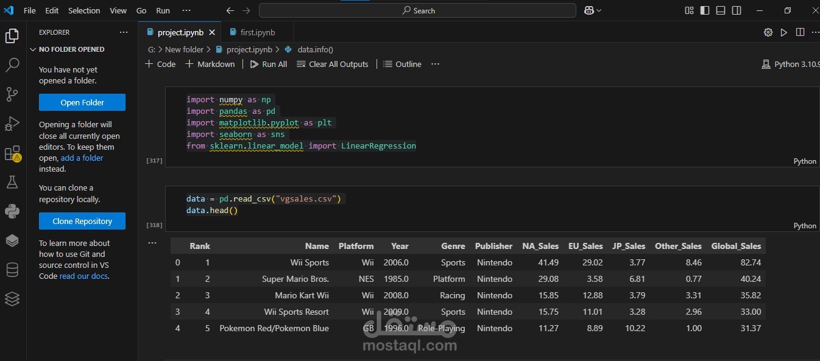
Task: Open more actions for cell output
Action: [152, 243]
